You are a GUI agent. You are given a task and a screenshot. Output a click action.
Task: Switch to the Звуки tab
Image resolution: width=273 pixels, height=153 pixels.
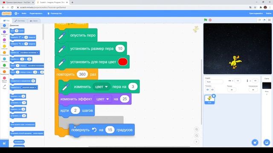(34, 21)
